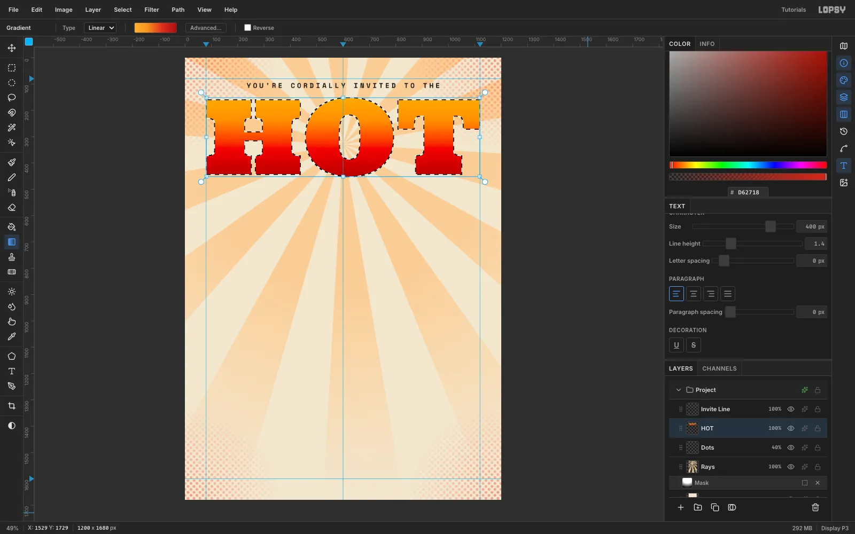Hide the Invite Line layer

coord(791,409)
